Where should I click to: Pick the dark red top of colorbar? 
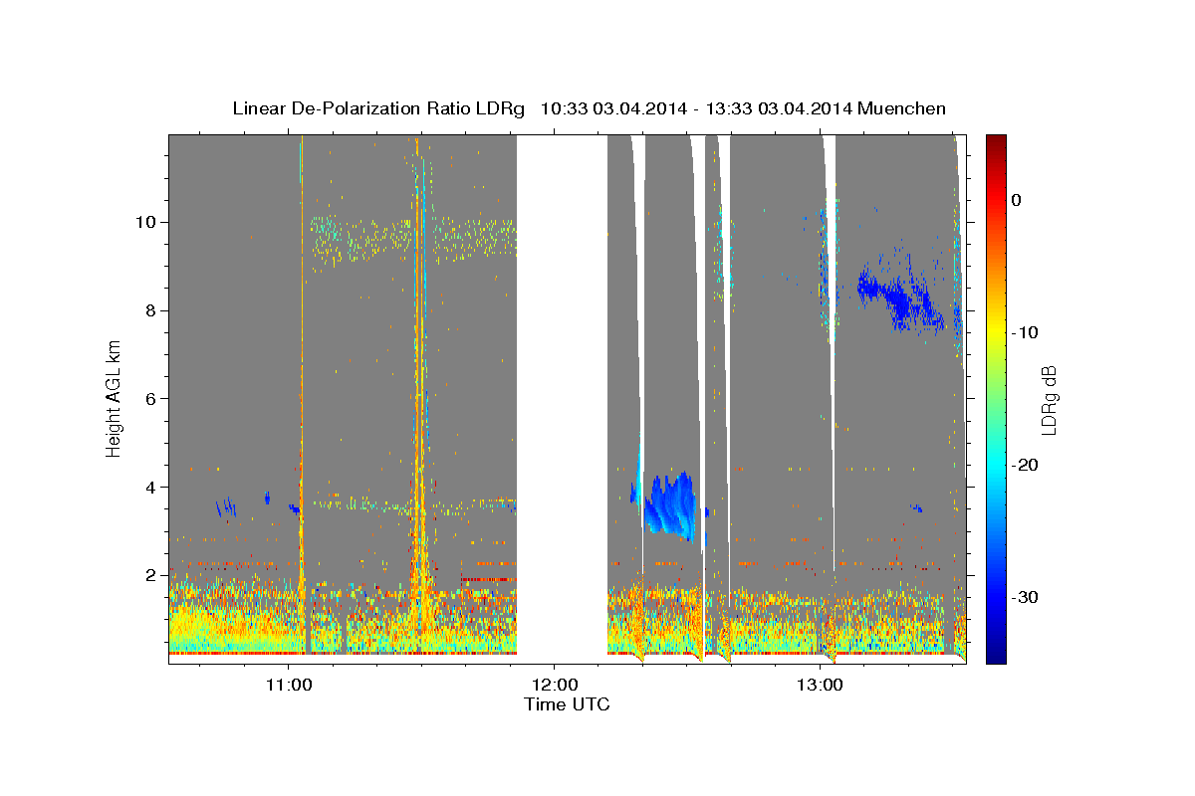pos(996,141)
